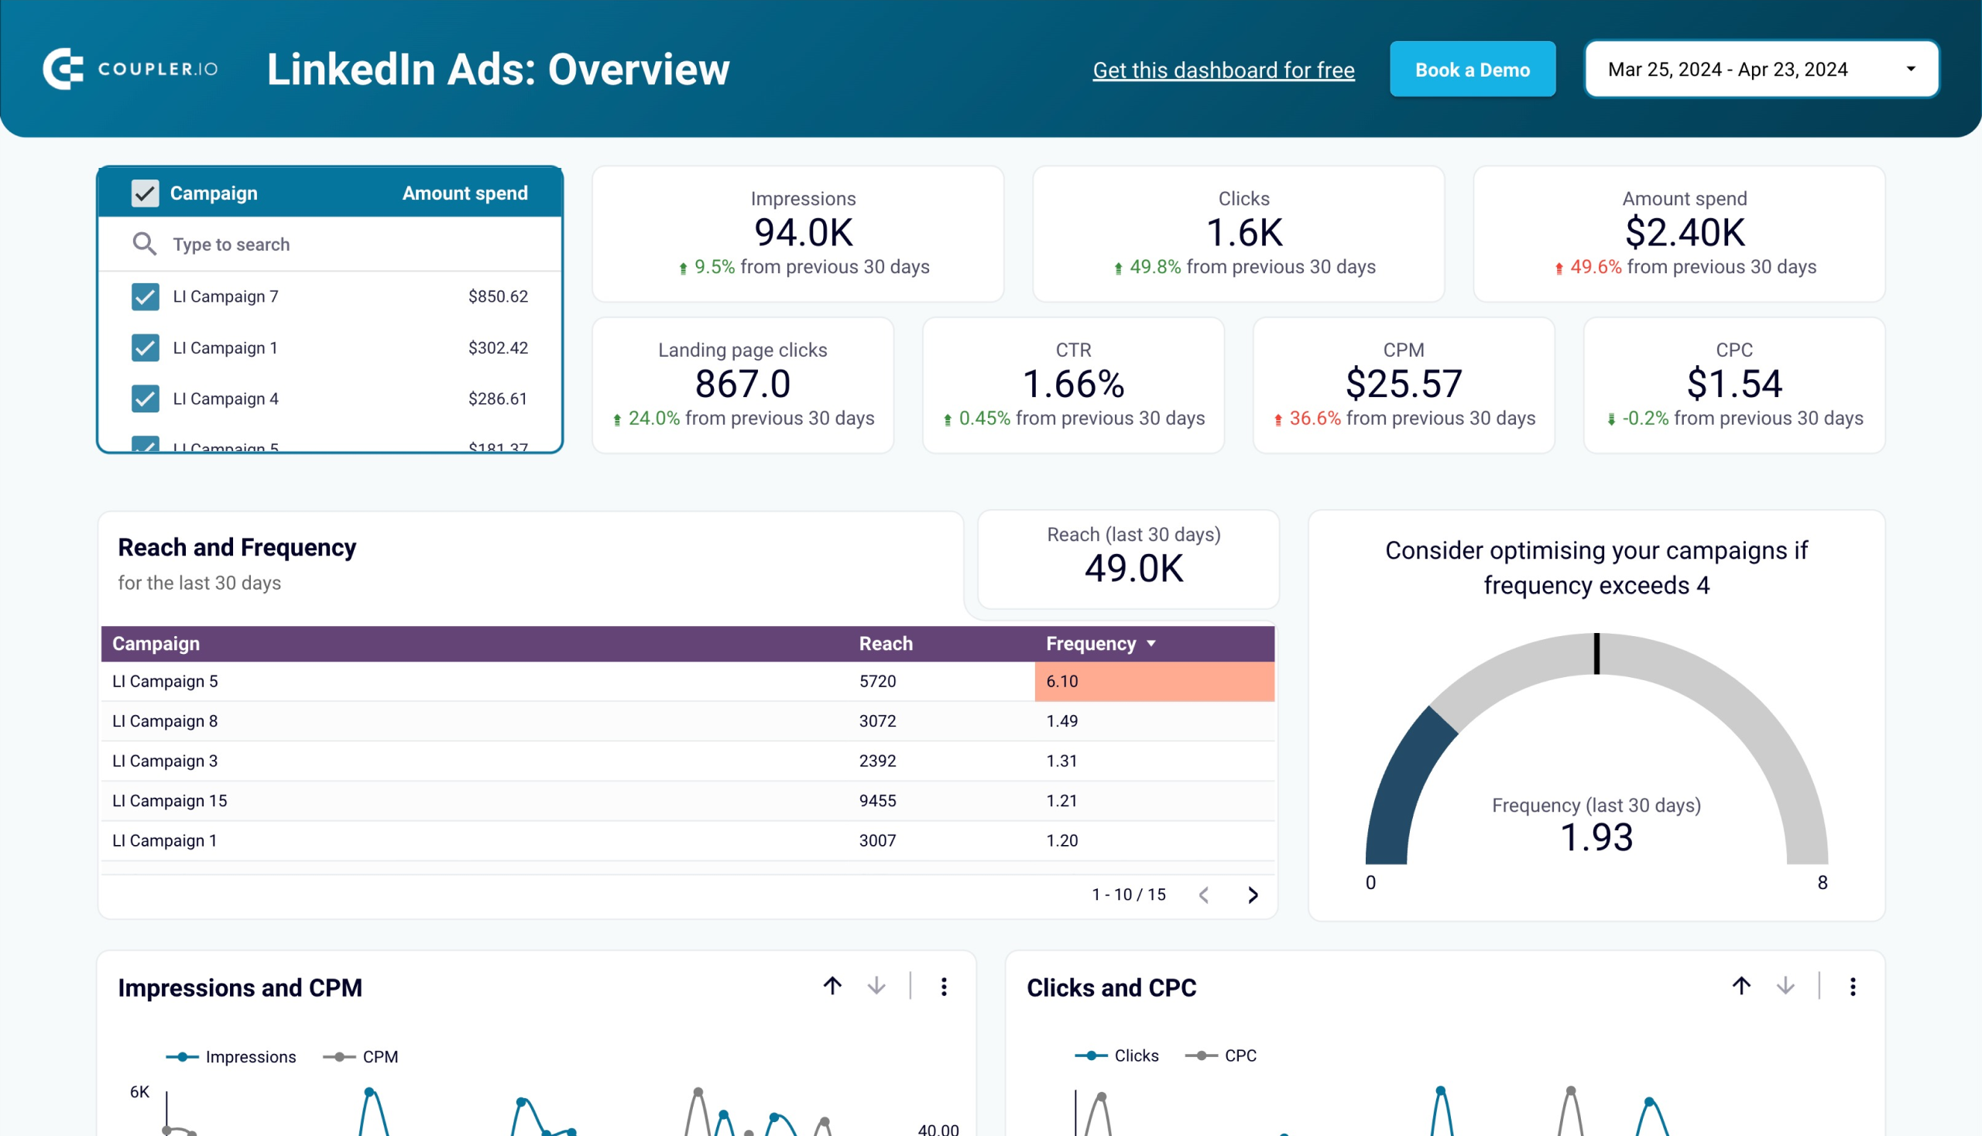Image resolution: width=1982 pixels, height=1136 pixels.
Task: Click the $286.61 amount value
Action: point(498,399)
